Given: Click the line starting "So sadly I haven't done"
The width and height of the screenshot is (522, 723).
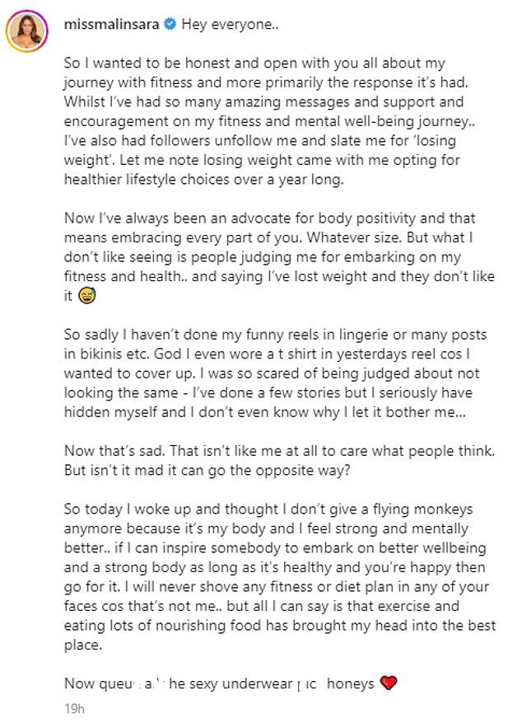Looking at the screenshot, I should tap(275, 335).
